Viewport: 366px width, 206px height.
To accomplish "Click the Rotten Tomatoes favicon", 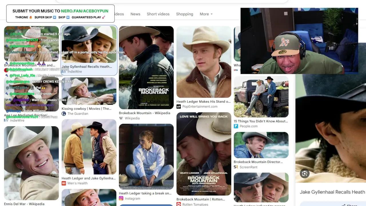I will coord(179,204).
